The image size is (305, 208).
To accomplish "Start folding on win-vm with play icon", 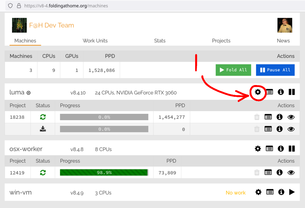I will click(x=292, y=192).
